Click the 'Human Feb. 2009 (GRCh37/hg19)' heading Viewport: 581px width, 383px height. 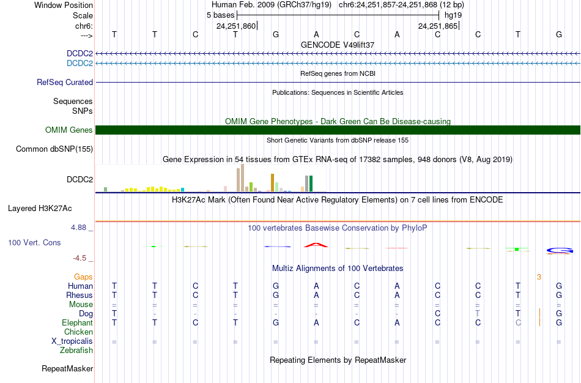point(272,5)
